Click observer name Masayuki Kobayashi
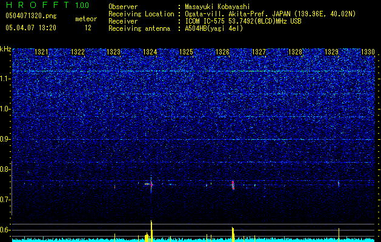Screen dimensions: 381x242 click(x=217, y=7)
